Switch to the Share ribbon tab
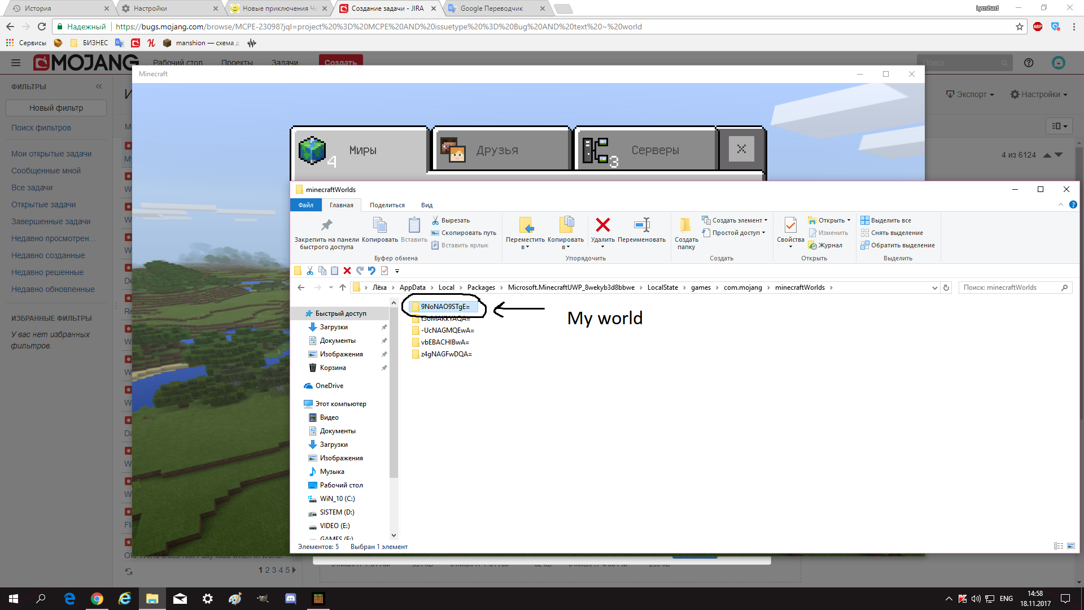 click(387, 205)
